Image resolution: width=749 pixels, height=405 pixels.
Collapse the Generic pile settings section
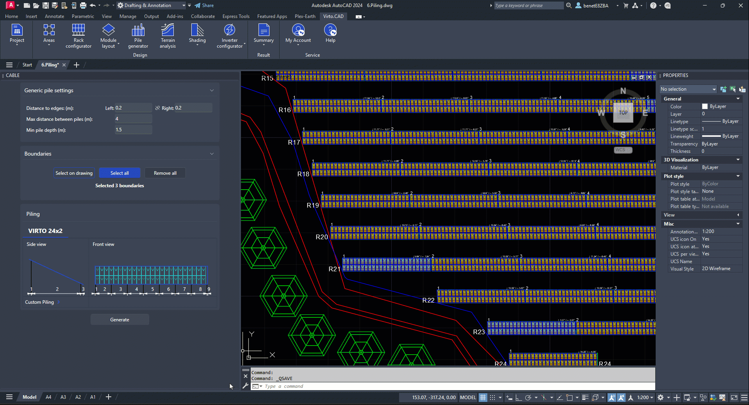pyautogui.click(x=212, y=91)
